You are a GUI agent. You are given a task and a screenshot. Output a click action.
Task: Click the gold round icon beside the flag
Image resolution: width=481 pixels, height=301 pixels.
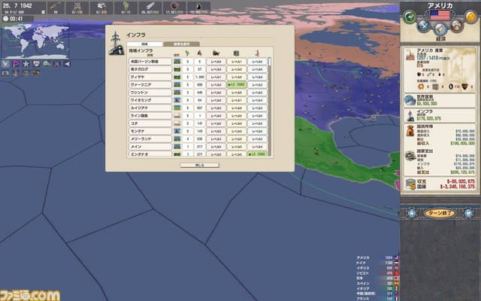[471, 17]
